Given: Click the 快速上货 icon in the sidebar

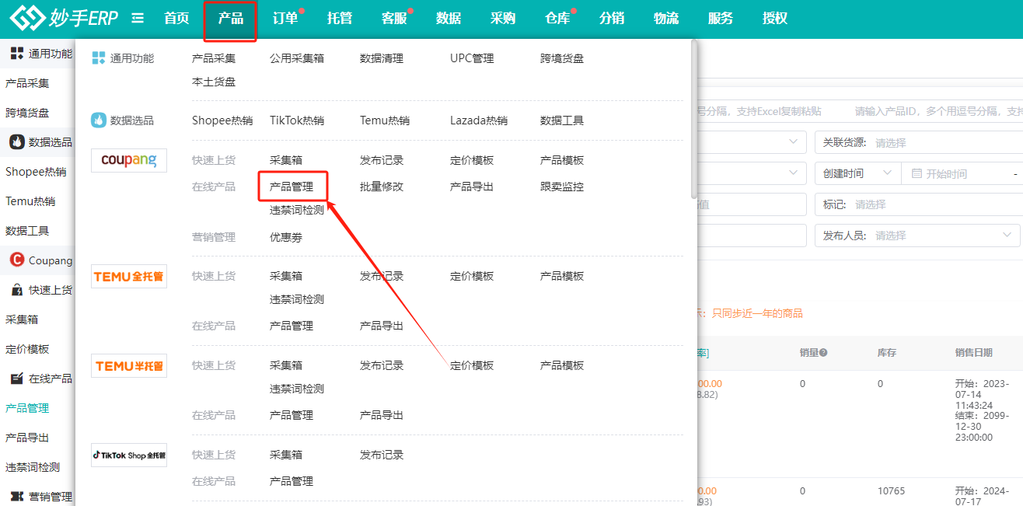Looking at the screenshot, I should click(x=16, y=290).
